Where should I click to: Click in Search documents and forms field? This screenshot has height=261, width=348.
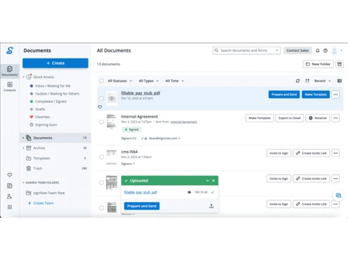246,50
